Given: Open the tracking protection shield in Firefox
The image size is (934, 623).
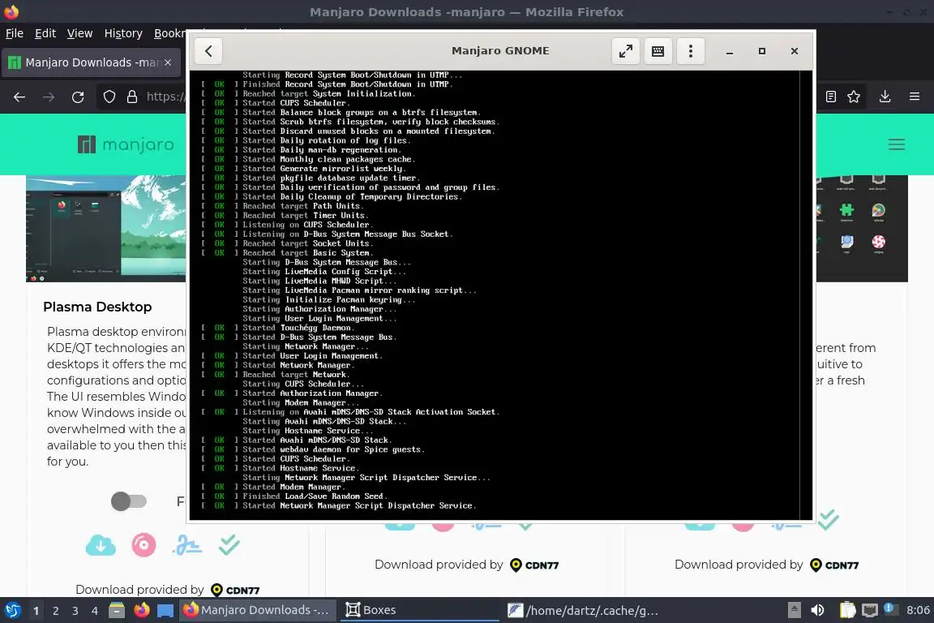Looking at the screenshot, I should 109,97.
